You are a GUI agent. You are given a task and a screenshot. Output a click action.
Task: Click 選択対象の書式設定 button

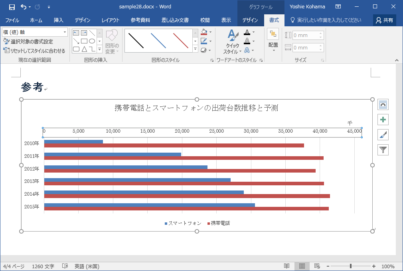coord(28,41)
